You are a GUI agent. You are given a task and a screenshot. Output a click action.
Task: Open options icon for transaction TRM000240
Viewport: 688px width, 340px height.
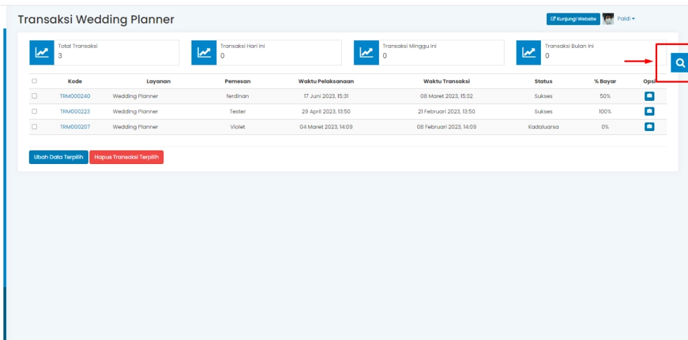pos(649,96)
